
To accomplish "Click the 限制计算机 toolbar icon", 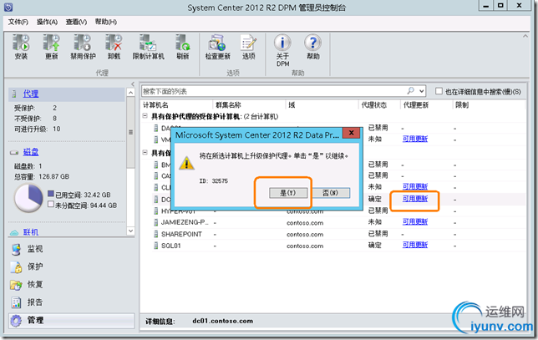I will (x=148, y=47).
